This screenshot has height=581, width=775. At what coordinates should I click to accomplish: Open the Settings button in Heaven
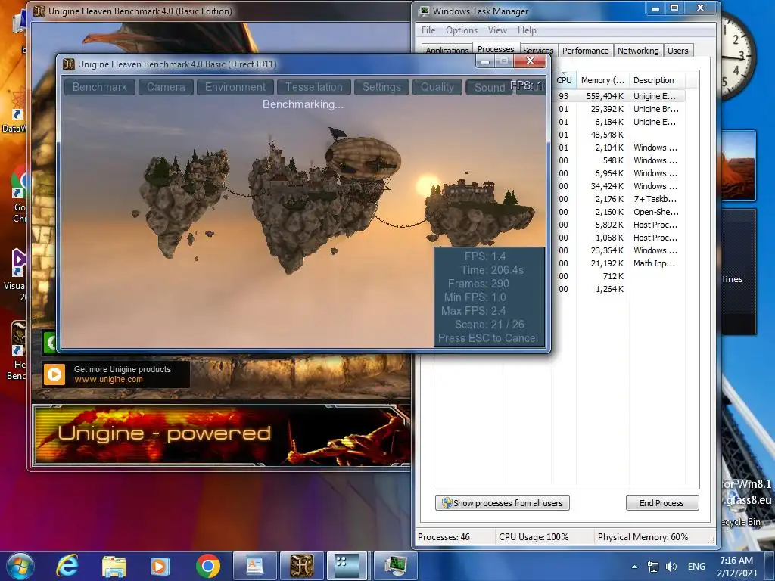click(x=381, y=87)
